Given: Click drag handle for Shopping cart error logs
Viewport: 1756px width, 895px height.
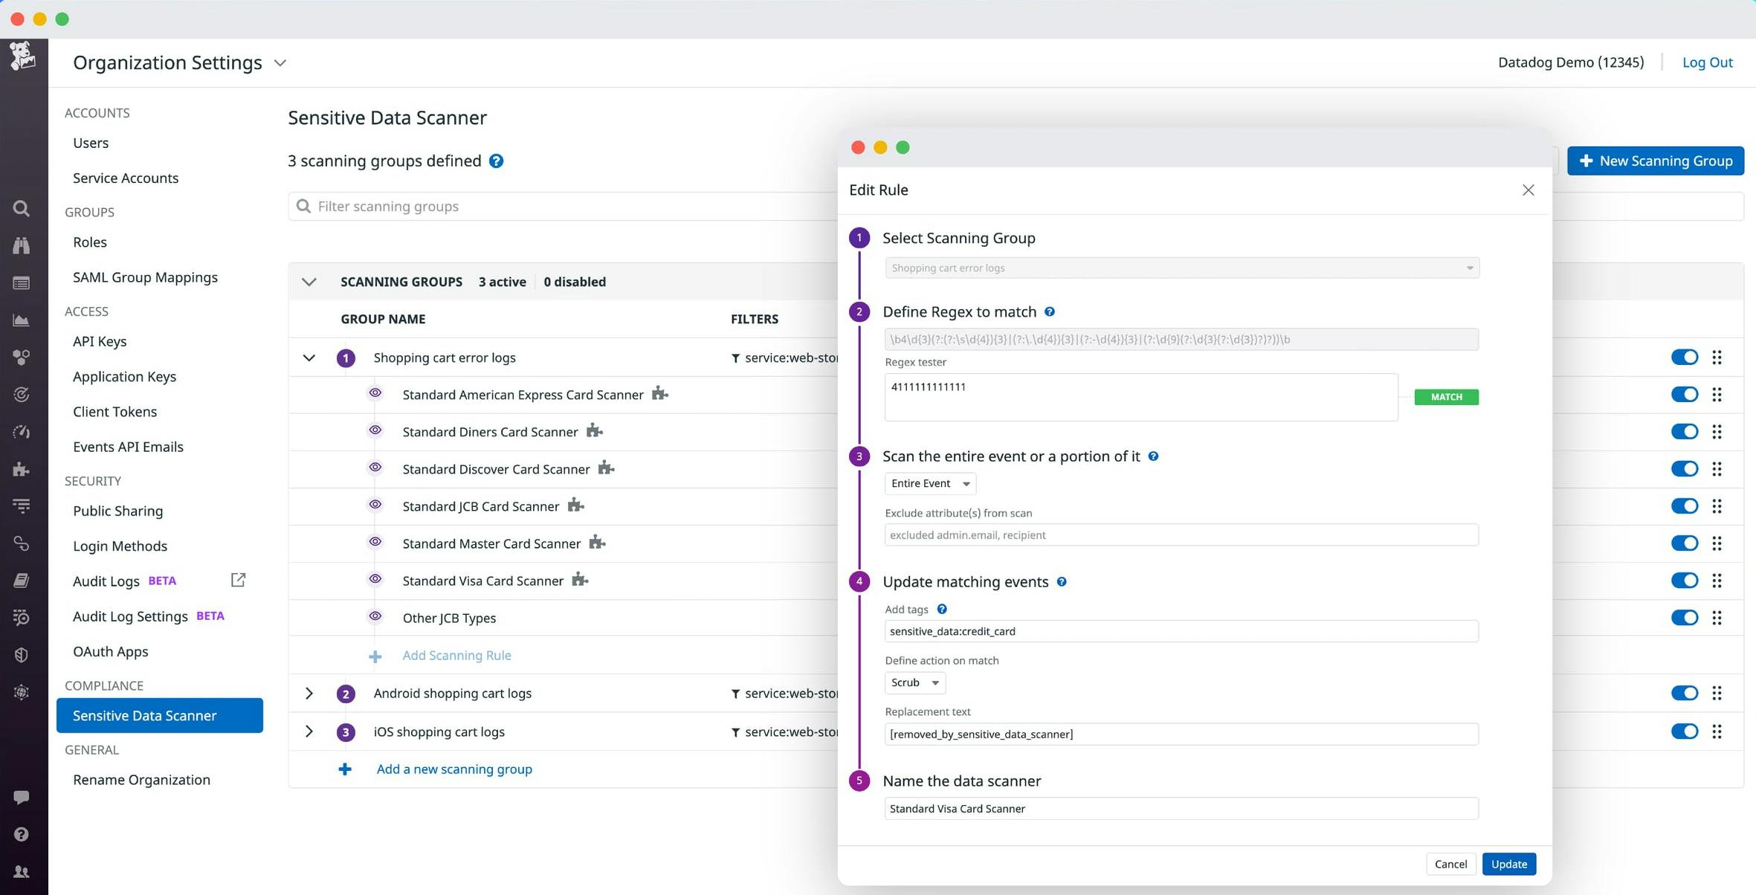Looking at the screenshot, I should coord(1717,358).
